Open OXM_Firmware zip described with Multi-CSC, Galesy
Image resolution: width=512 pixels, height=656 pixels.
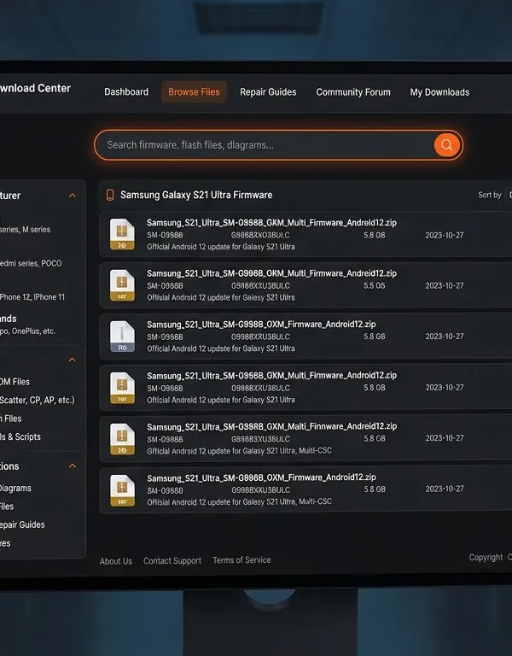pyautogui.click(x=261, y=477)
